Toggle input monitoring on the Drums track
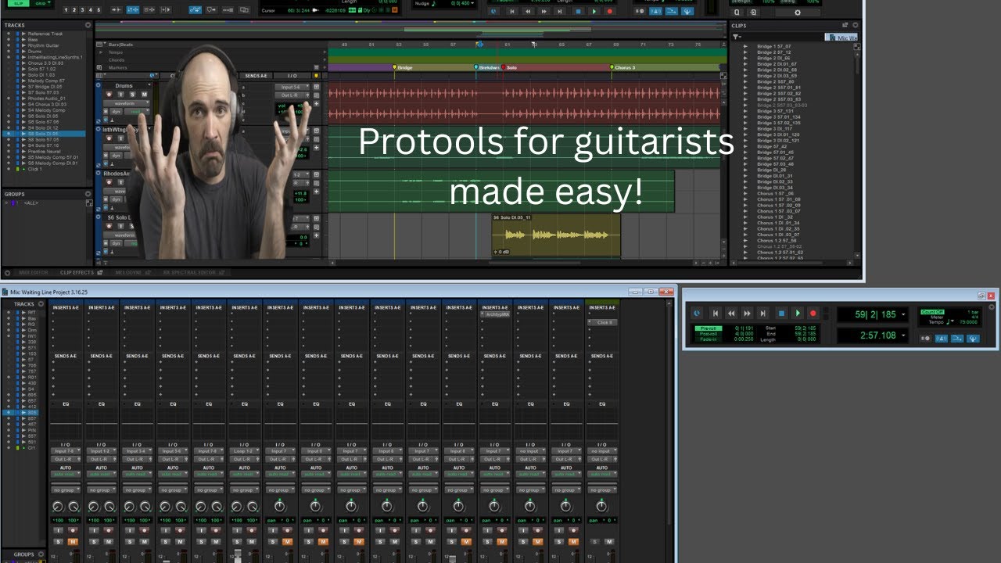This screenshot has height=563, width=1001. click(121, 95)
